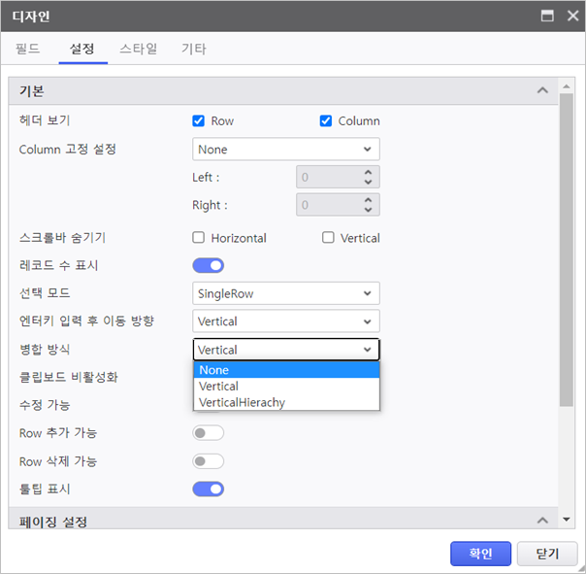Choose VerticalHierachy merge option

coord(285,402)
